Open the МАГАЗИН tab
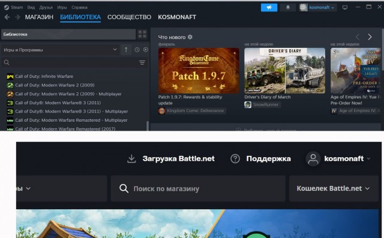Image resolution: width=384 pixels, height=238 pixels. [39, 17]
